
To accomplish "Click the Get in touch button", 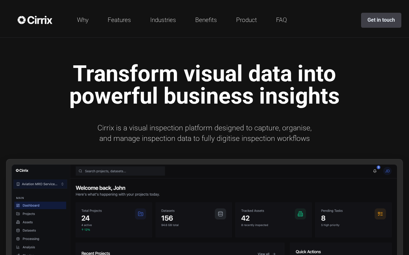I will 381,20.
